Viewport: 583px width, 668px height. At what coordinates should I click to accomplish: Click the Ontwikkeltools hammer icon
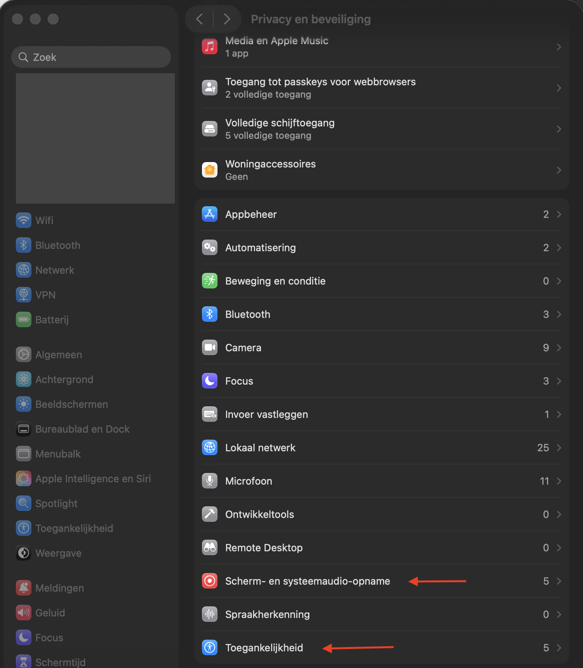(x=210, y=514)
